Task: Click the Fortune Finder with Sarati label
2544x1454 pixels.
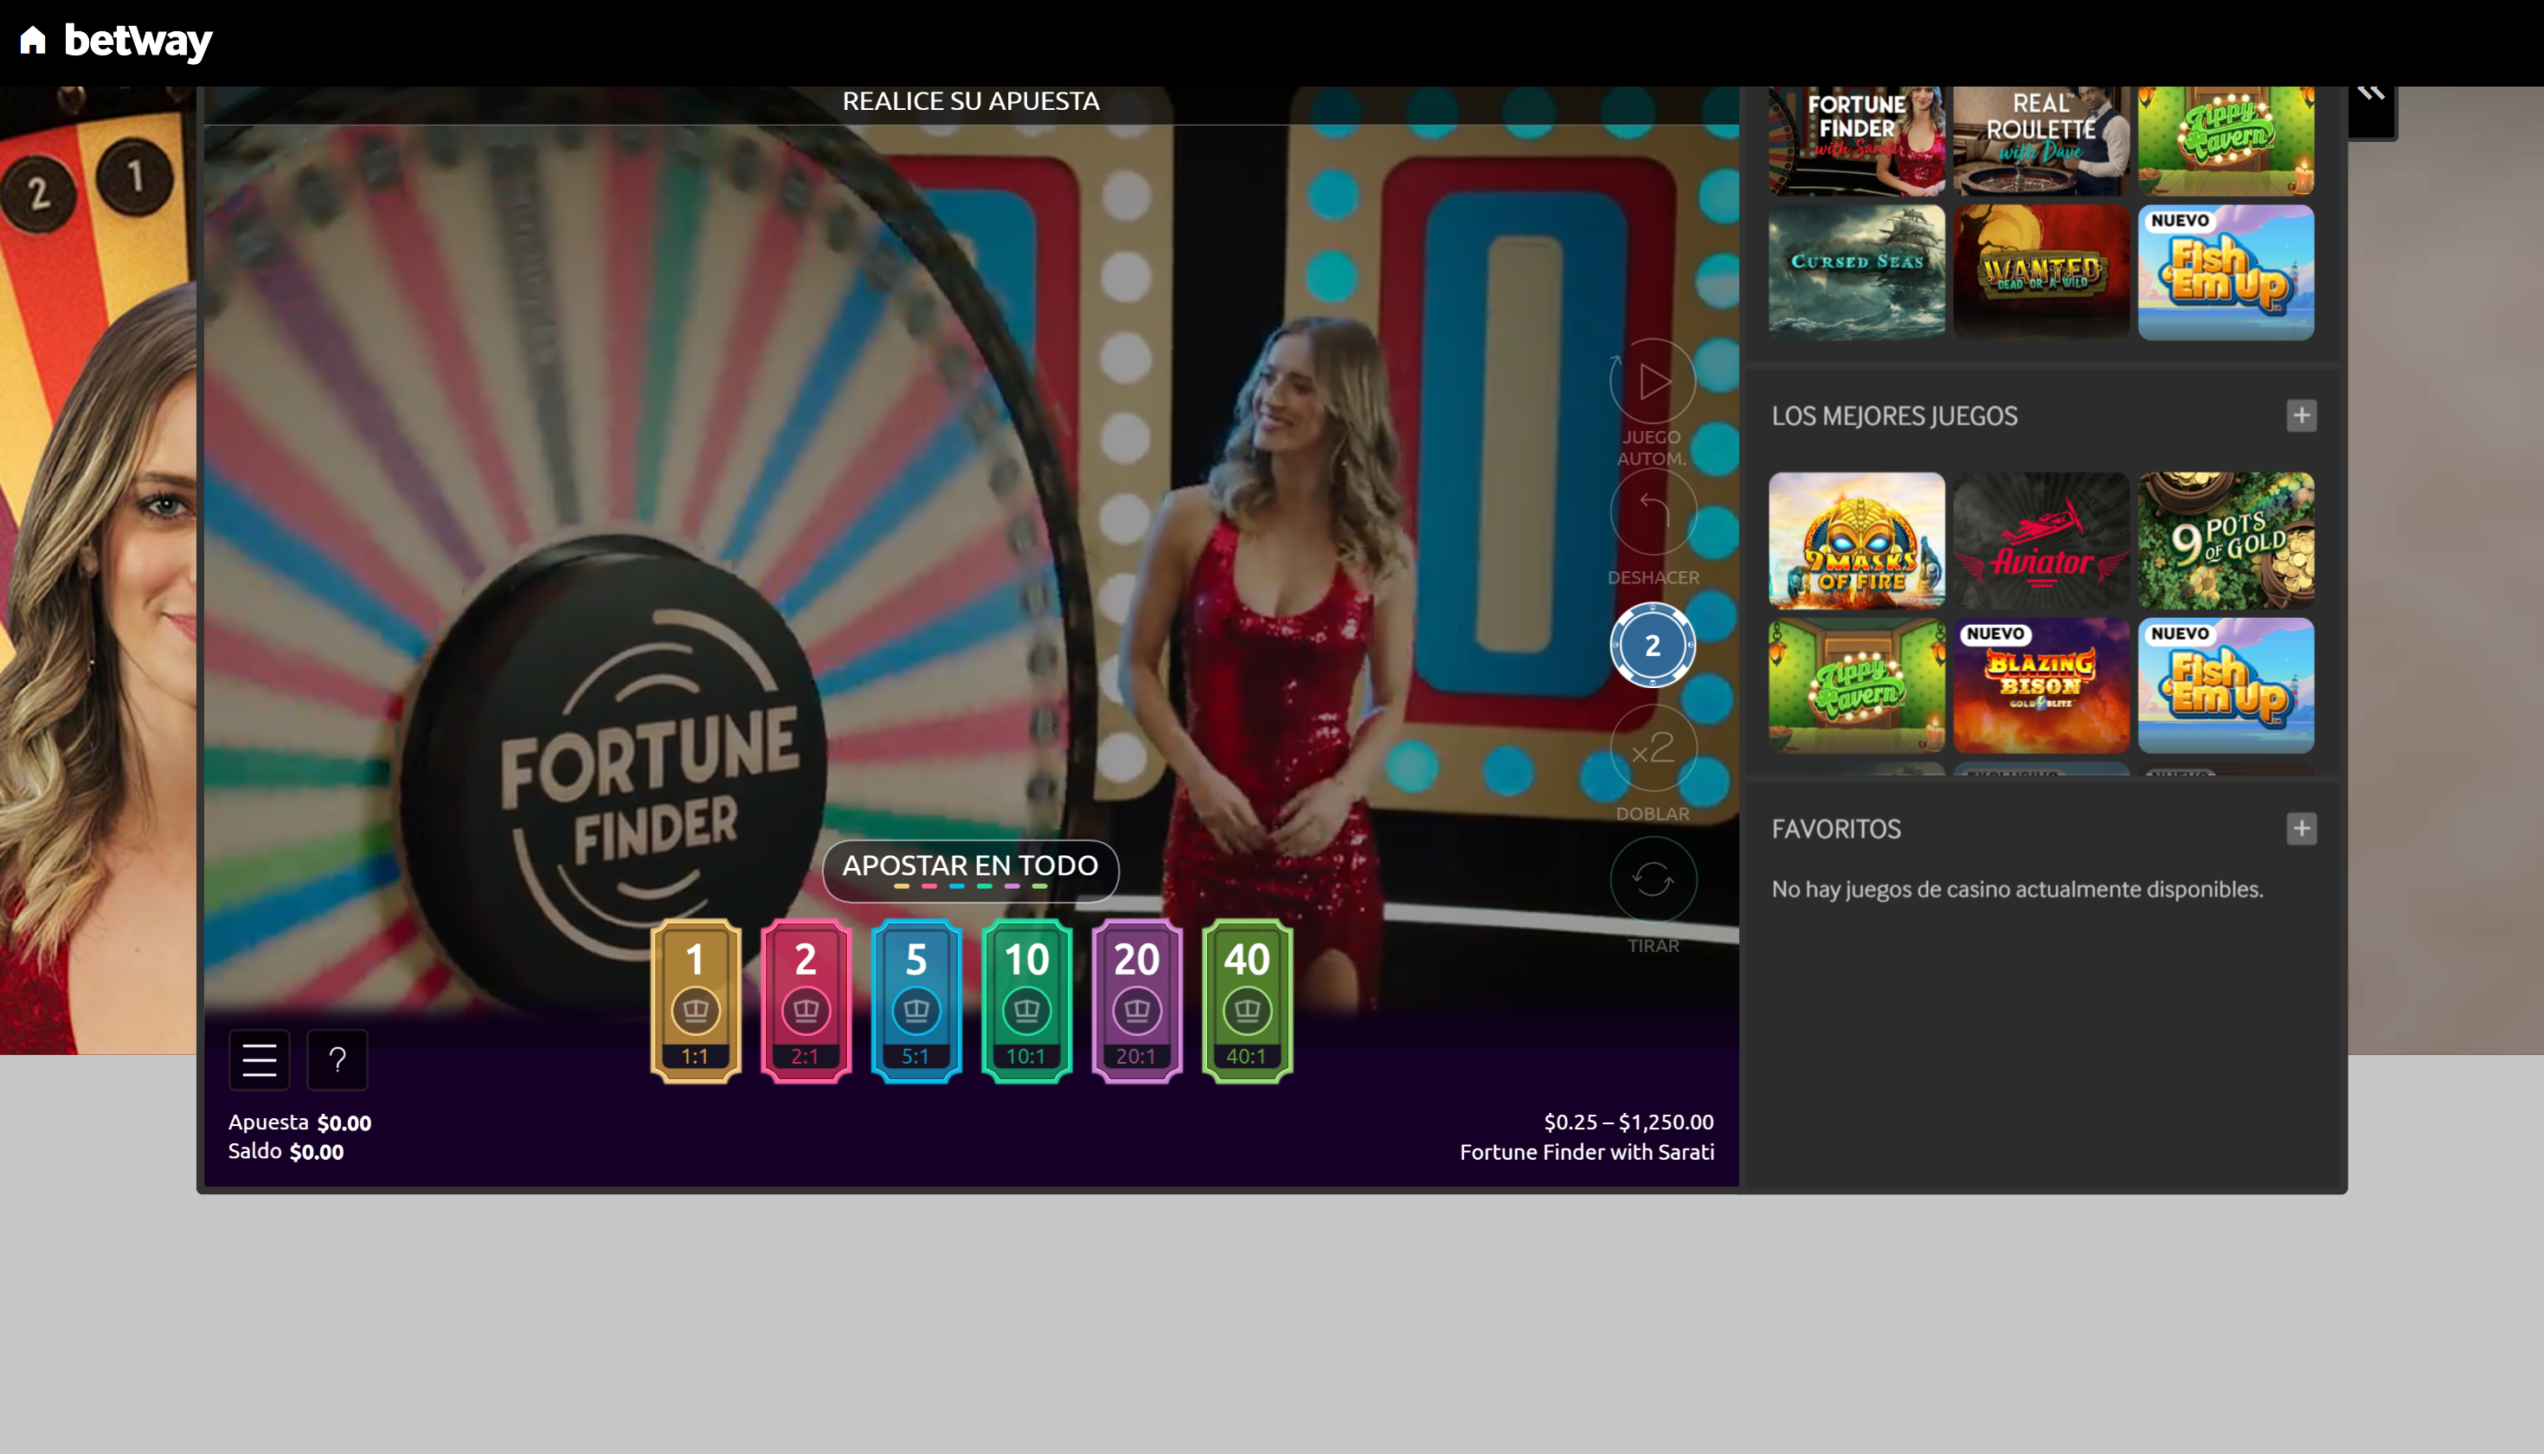Action: 1586,1153
